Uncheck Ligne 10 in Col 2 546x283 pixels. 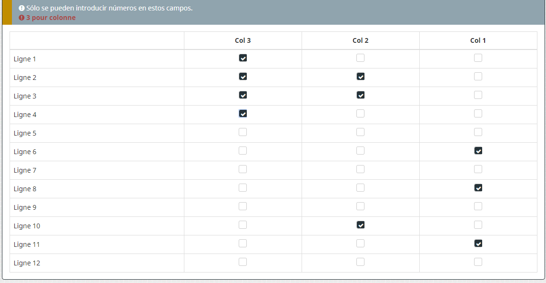click(x=361, y=225)
